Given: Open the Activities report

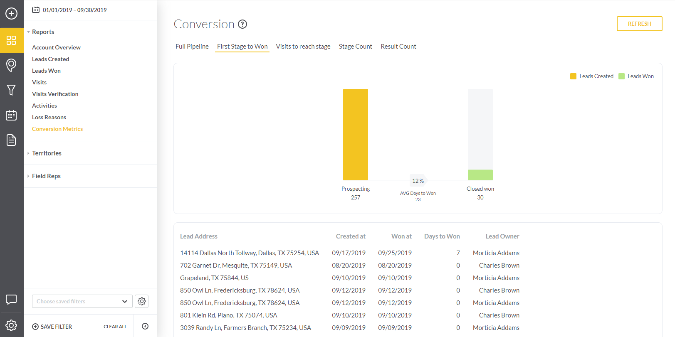Looking at the screenshot, I should pos(45,106).
